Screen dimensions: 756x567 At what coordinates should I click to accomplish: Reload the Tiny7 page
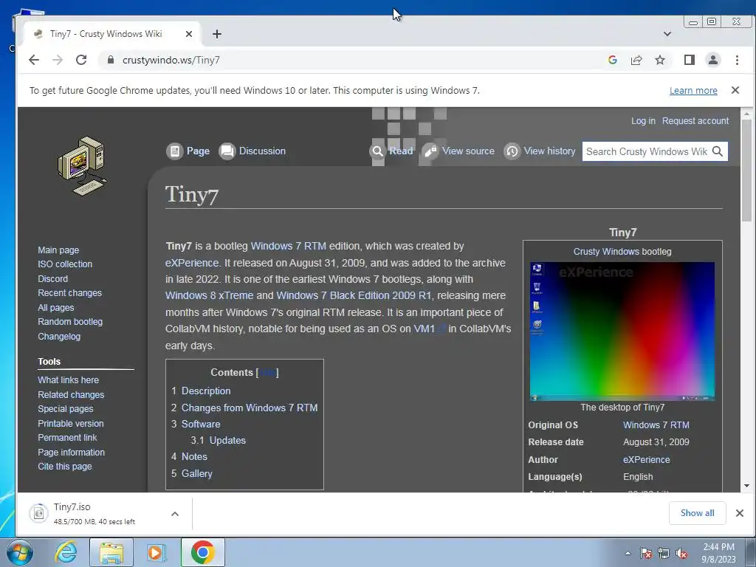tap(81, 60)
